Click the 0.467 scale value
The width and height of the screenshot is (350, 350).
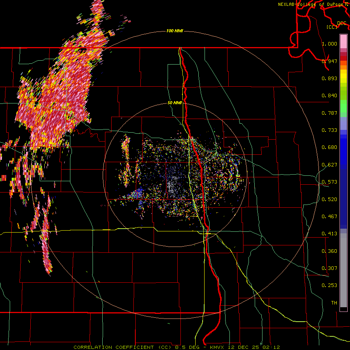click(329, 217)
